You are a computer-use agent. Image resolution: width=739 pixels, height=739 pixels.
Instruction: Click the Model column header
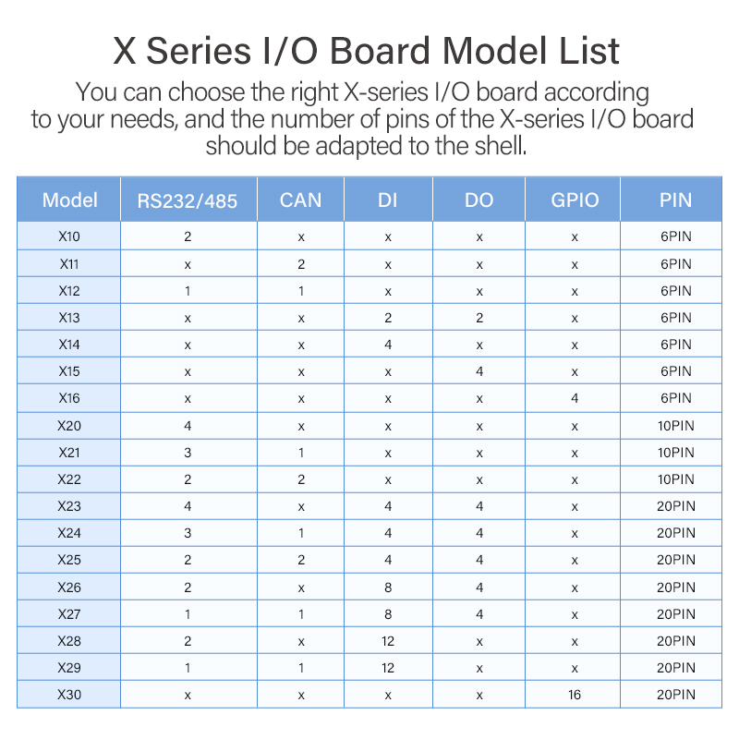[69, 200]
